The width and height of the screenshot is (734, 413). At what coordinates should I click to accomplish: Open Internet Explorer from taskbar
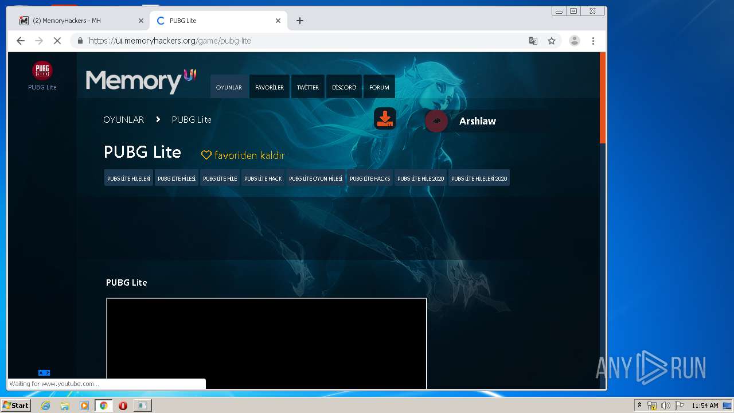click(x=45, y=406)
